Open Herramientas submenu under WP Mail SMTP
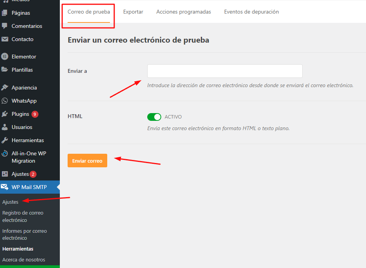This screenshot has height=268, width=366. (18, 249)
